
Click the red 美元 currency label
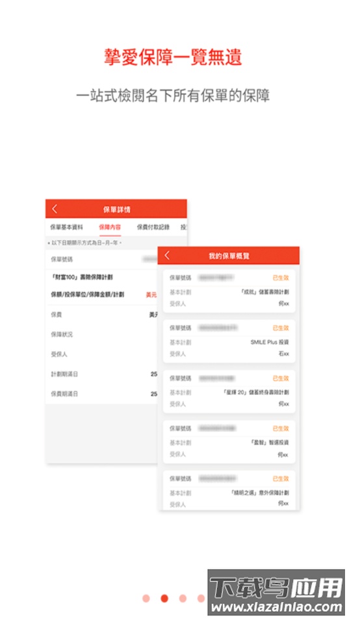tap(151, 295)
